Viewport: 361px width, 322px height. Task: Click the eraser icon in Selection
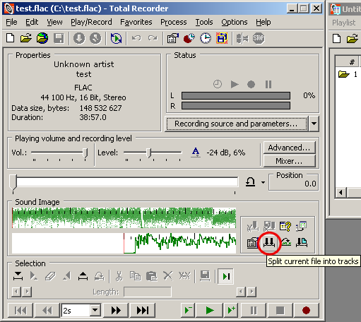50,276
